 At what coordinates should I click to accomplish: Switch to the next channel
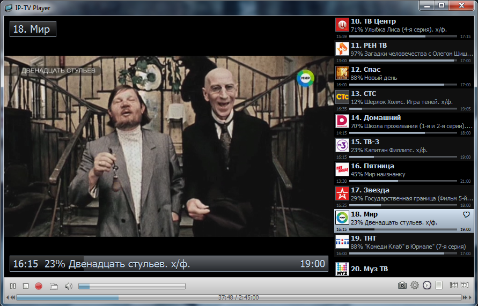click(465, 286)
